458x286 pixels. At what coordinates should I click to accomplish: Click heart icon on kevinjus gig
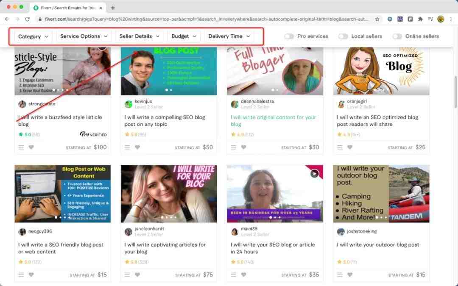[x=137, y=147]
